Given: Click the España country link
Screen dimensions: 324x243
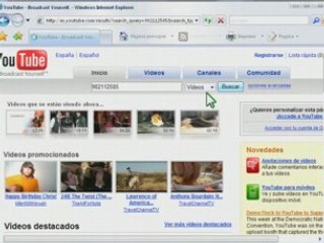Looking at the screenshot, I should (65, 55).
